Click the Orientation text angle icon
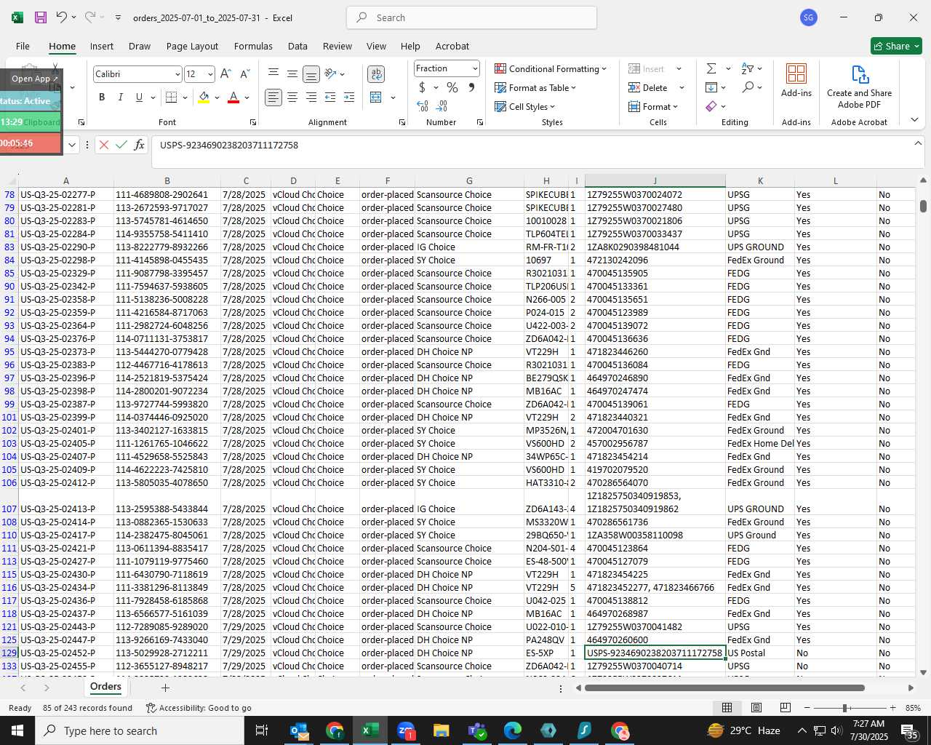Screen dimensions: 931x745 coord(330,73)
